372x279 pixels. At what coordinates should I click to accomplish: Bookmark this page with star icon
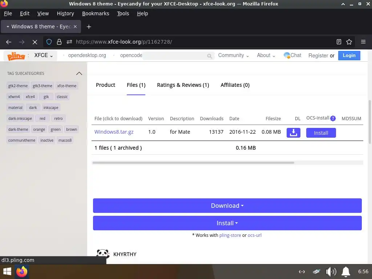[349, 42]
